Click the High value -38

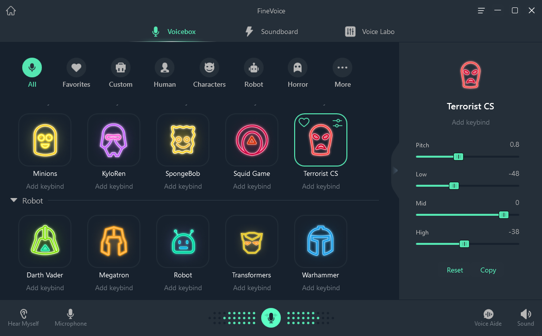(x=513, y=232)
